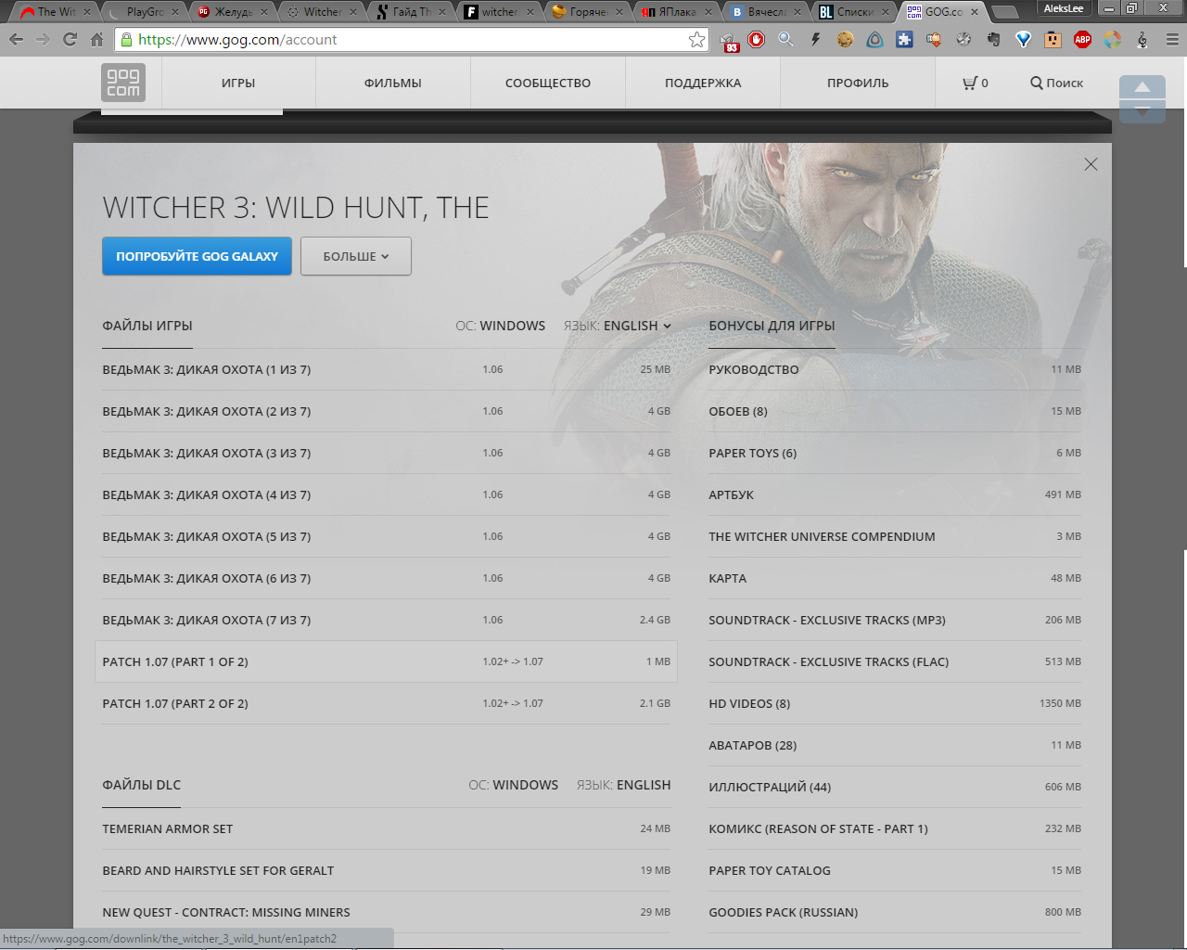Click the GOG.com logo
This screenshot has height=950, width=1187.
coord(123,83)
